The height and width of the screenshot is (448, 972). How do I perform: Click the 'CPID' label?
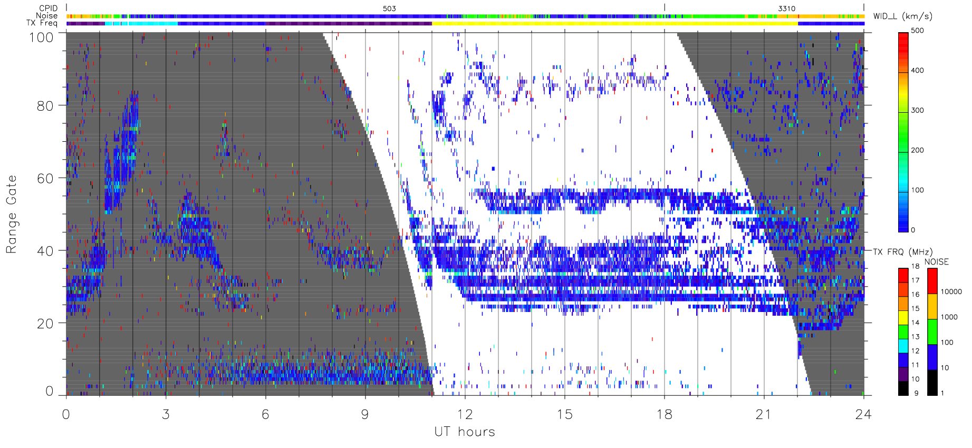(x=48, y=8)
